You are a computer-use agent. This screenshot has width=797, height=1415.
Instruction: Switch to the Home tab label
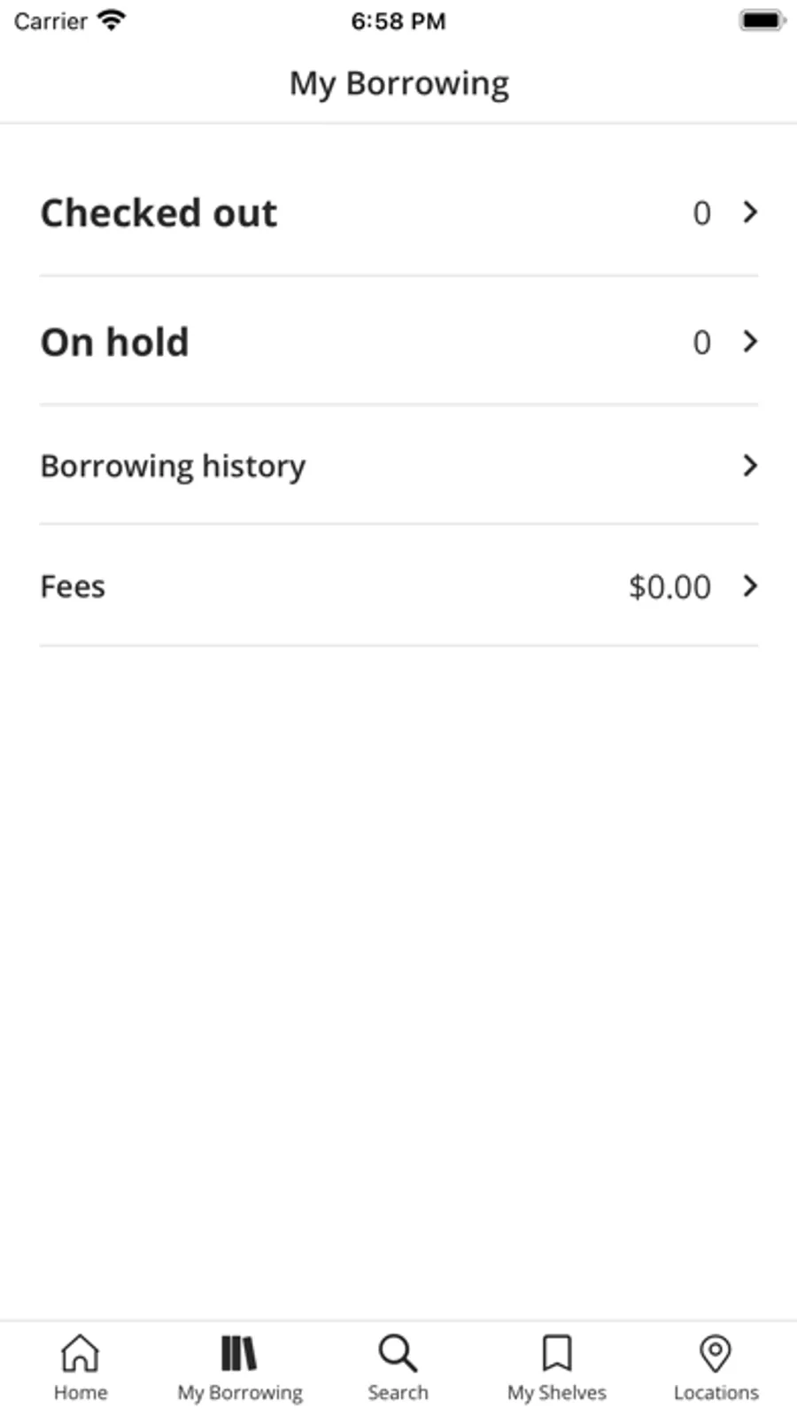pos(81,1393)
